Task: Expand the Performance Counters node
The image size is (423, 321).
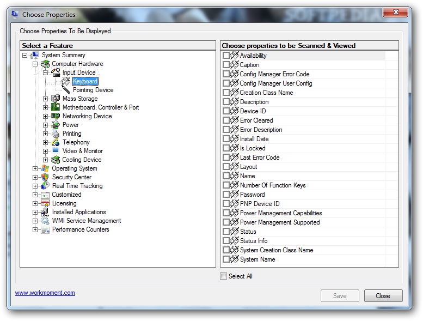Action: pos(35,230)
